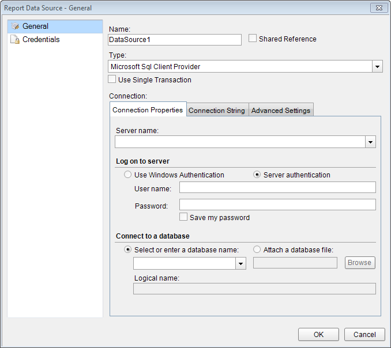This screenshot has height=348, width=391.
Task: Select Use Windows Authentication radio button
Action: click(128, 175)
